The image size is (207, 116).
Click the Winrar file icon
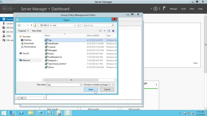46,67
